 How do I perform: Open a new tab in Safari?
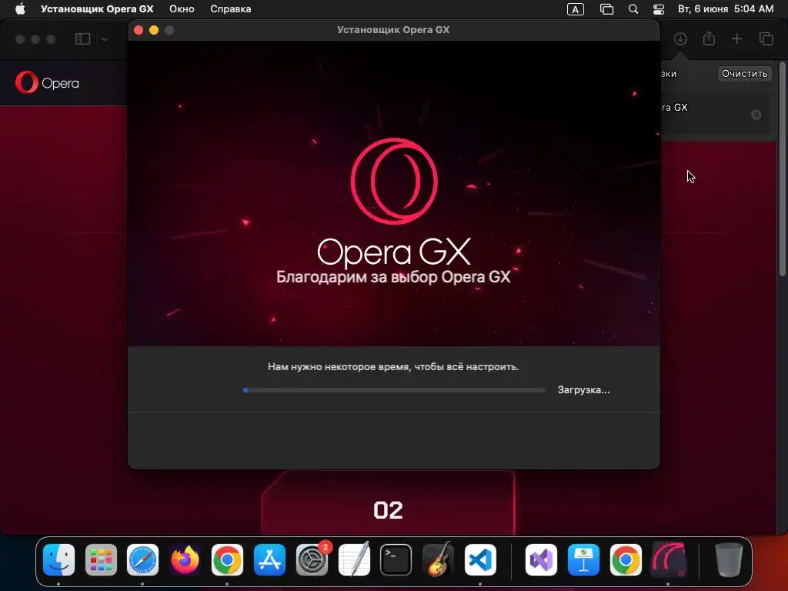coord(736,38)
